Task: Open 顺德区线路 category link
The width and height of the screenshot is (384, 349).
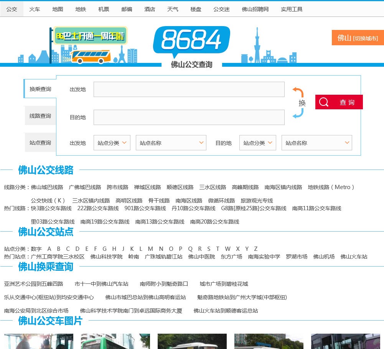Action: coord(180,187)
